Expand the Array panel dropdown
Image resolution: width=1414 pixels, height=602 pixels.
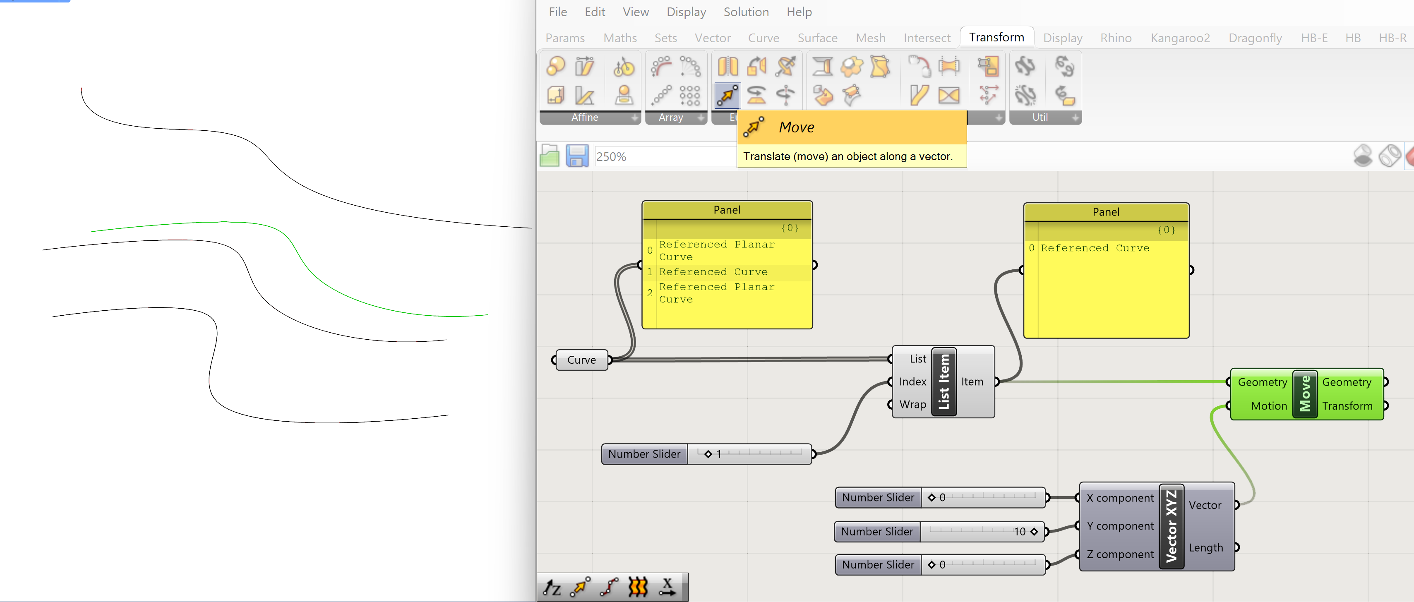point(701,118)
